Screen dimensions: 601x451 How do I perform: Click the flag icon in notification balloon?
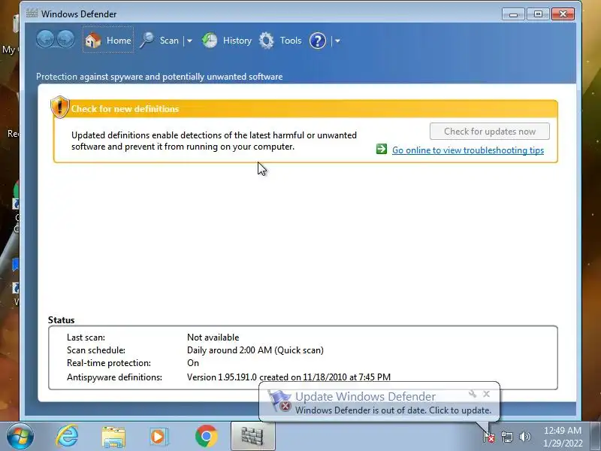click(279, 401)
